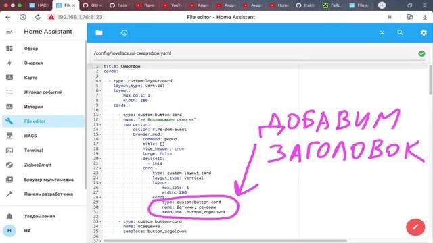
Task: Close the current file with X icon
Action: coord(382,33)
